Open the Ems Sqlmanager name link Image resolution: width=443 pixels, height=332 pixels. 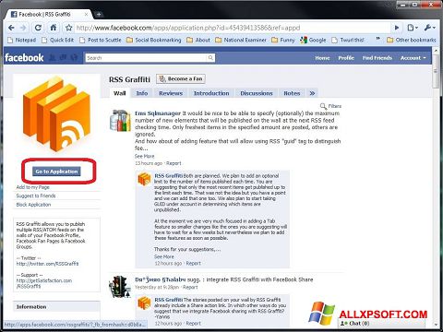(x=158, y=113)
